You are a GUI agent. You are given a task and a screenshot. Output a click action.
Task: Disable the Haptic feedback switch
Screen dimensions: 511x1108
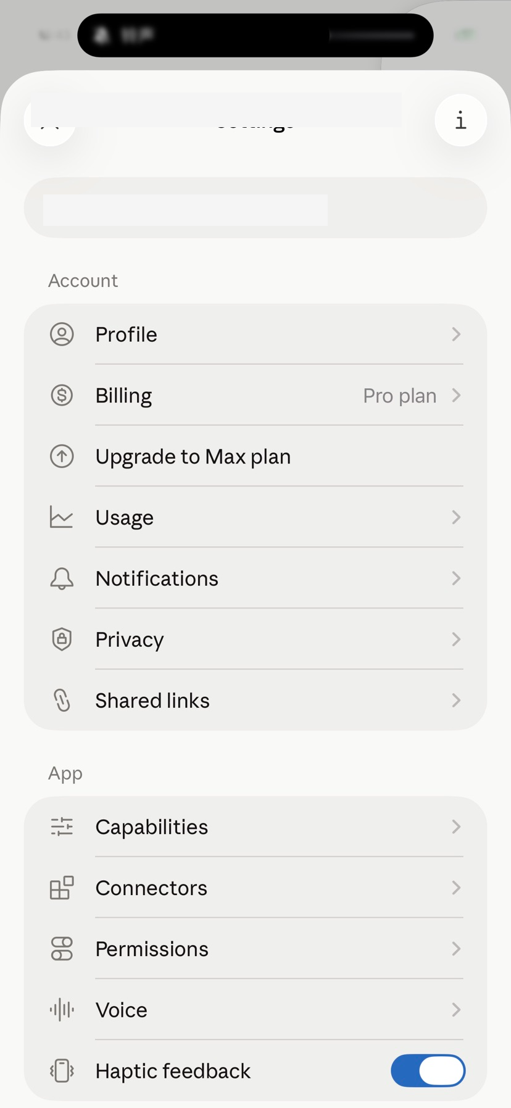click(428, 1070)
